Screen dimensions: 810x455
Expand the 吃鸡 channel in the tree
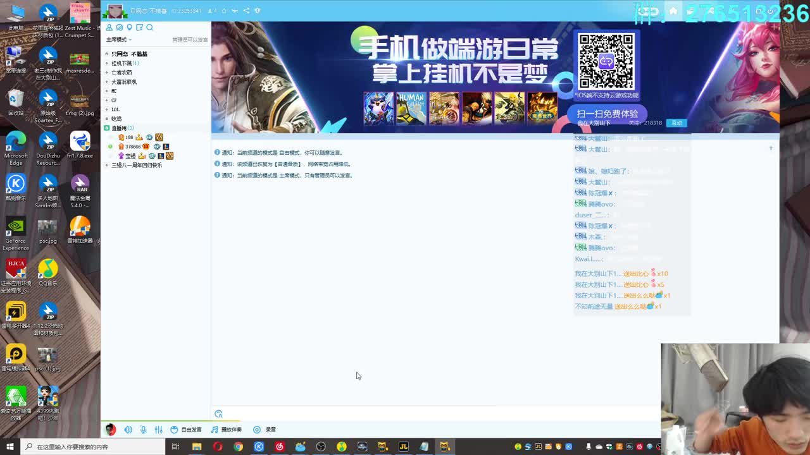click(106, 118)
